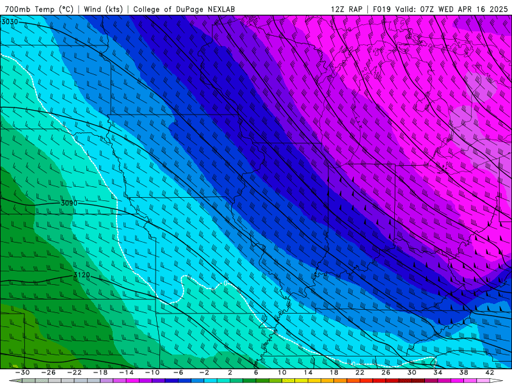Click the 34 temperature scale label
Screen dimensions: 512x384
point(438,372)
